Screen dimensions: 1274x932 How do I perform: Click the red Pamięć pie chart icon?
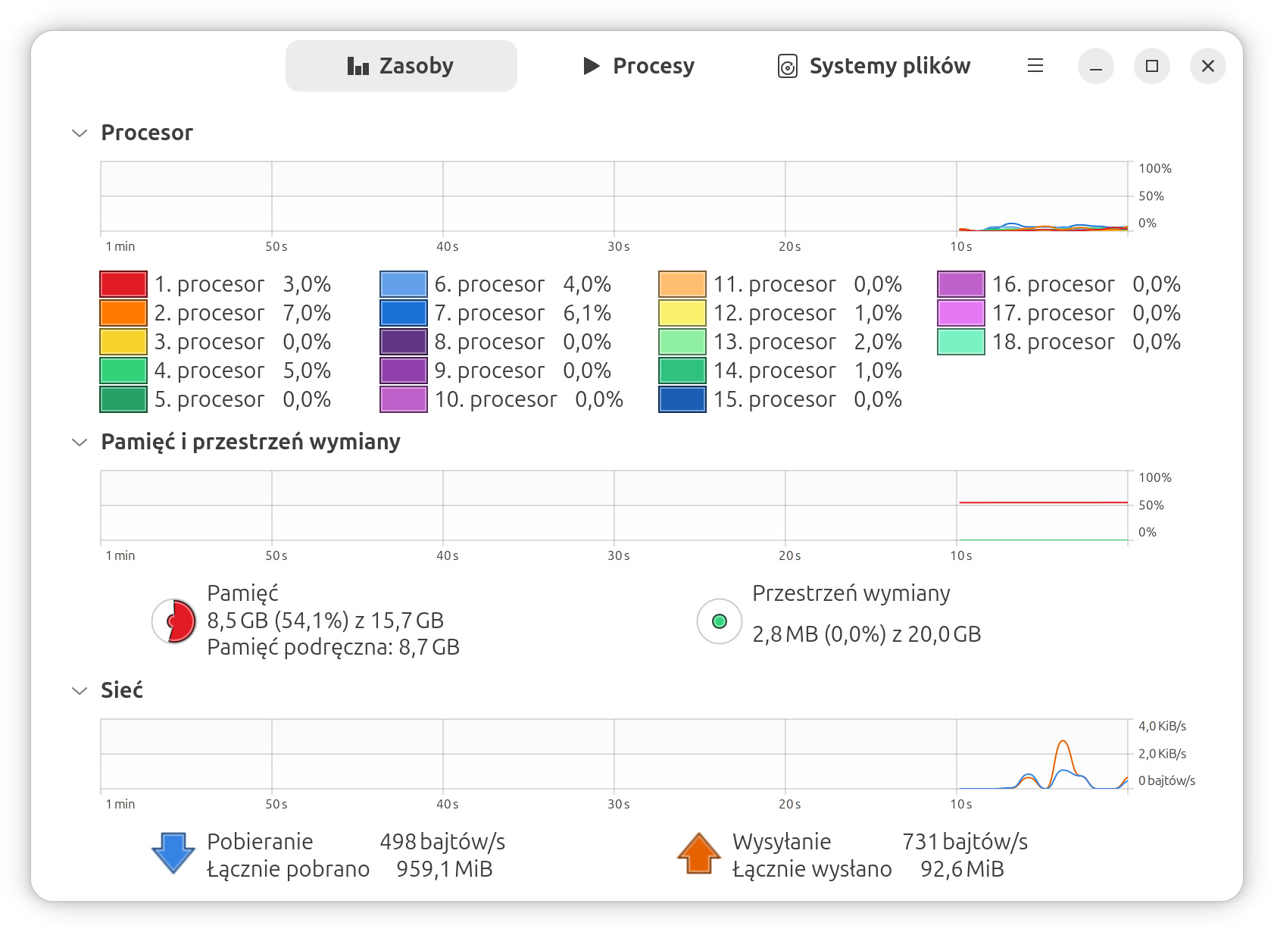coord(173,621)
